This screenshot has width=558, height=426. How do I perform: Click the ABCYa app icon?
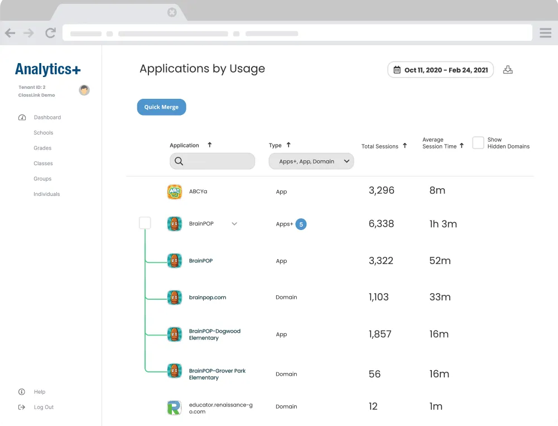coord(175,192)
